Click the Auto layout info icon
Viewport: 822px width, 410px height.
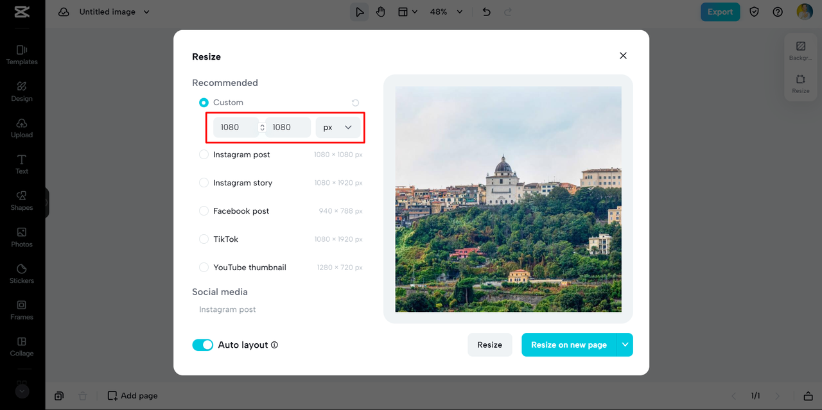point(274,345)
